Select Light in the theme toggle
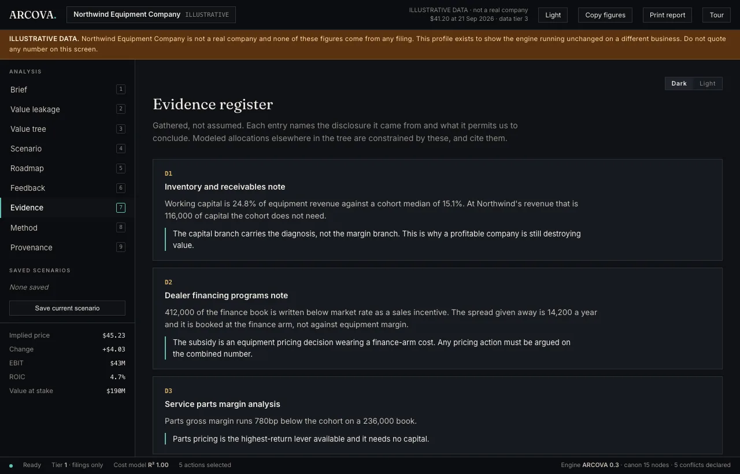 708,83
